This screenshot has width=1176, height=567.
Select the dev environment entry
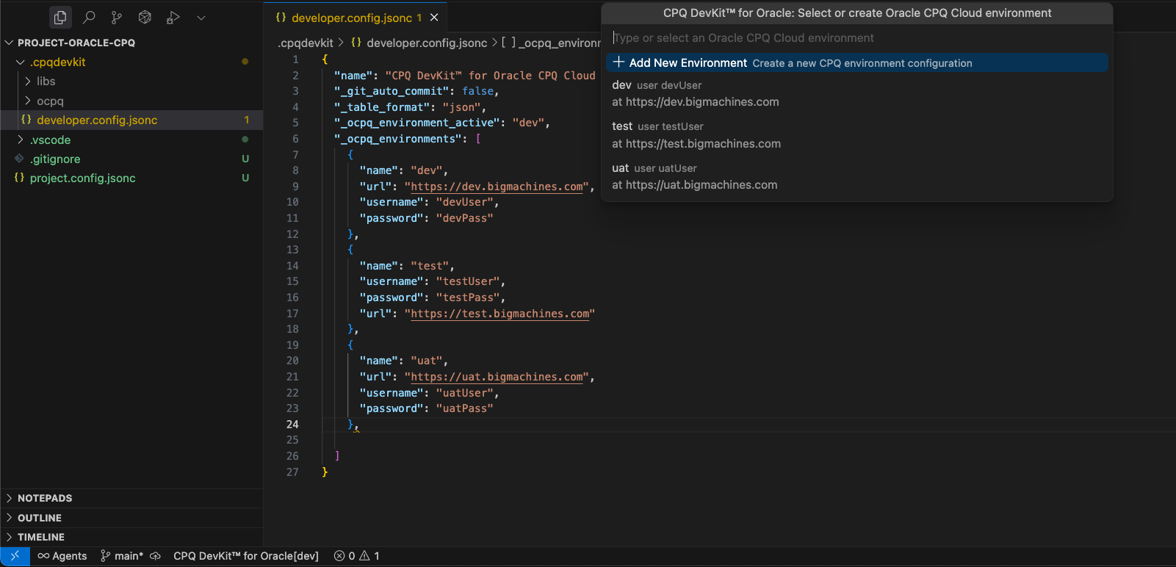(857, 93)
